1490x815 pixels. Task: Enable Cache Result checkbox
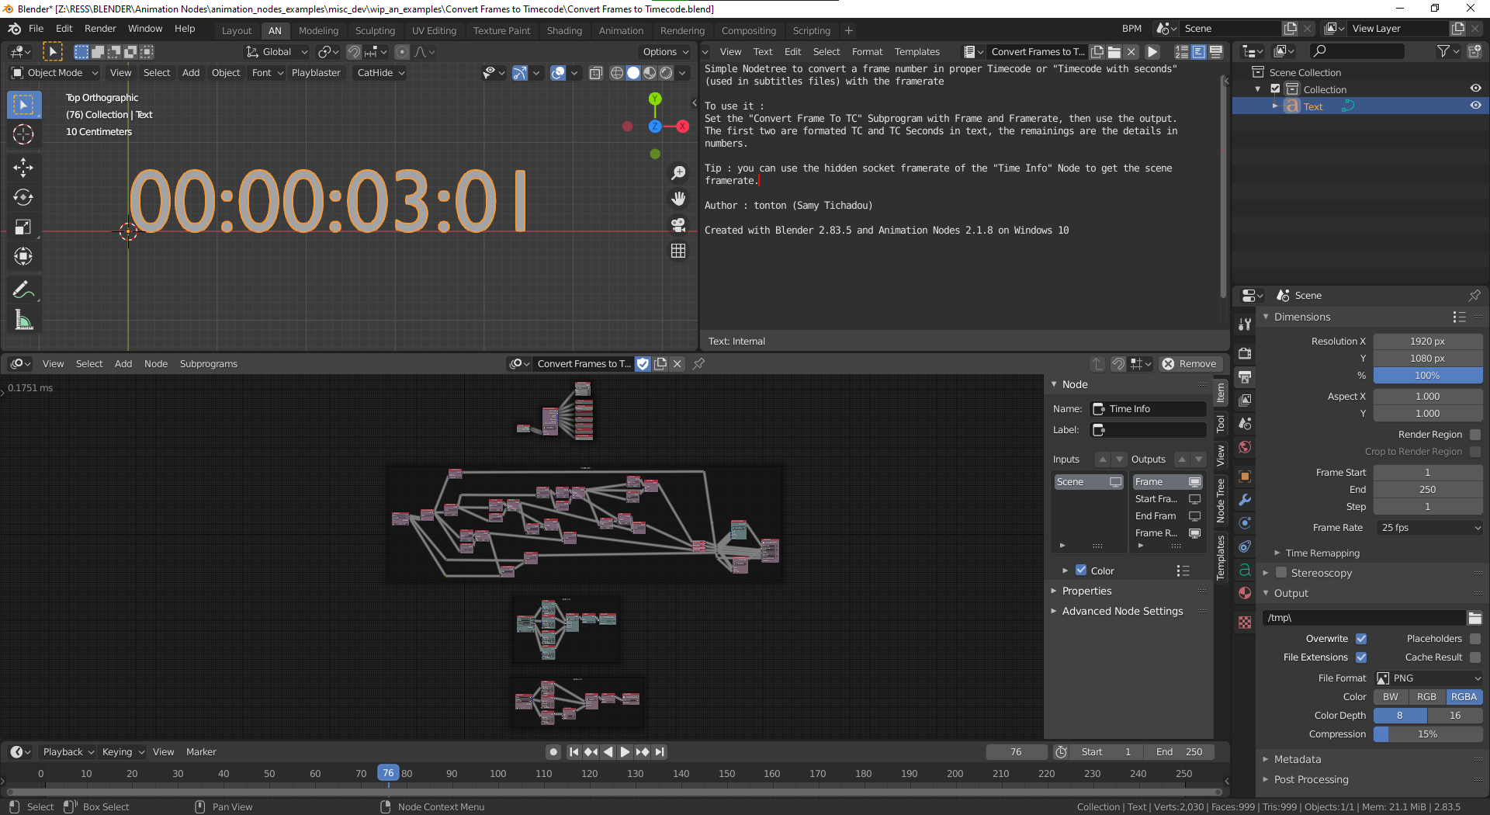click(1475, 657)
